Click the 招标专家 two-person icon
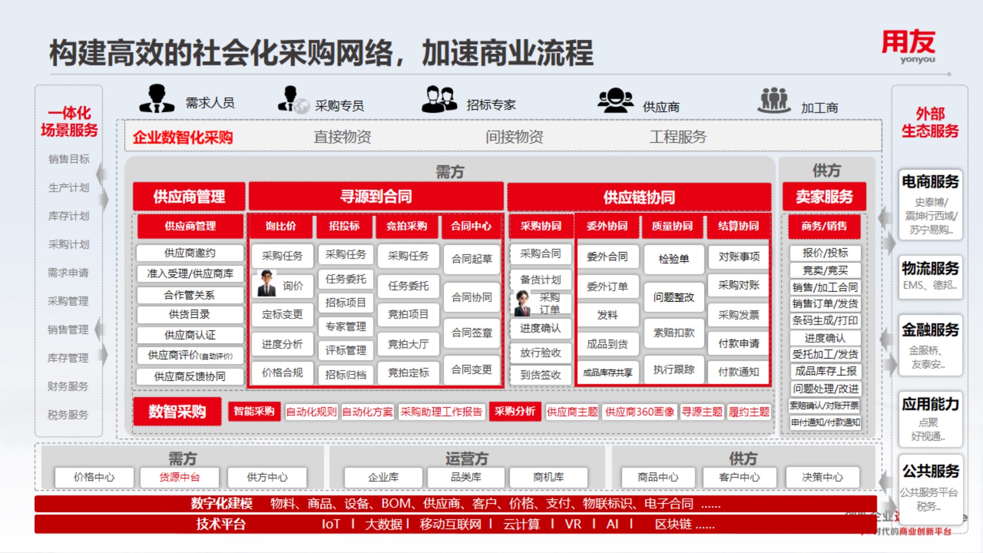 click(x=439, y=99)
